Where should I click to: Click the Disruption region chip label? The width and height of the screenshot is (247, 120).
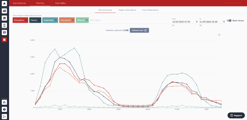click(x=19, y=20)
